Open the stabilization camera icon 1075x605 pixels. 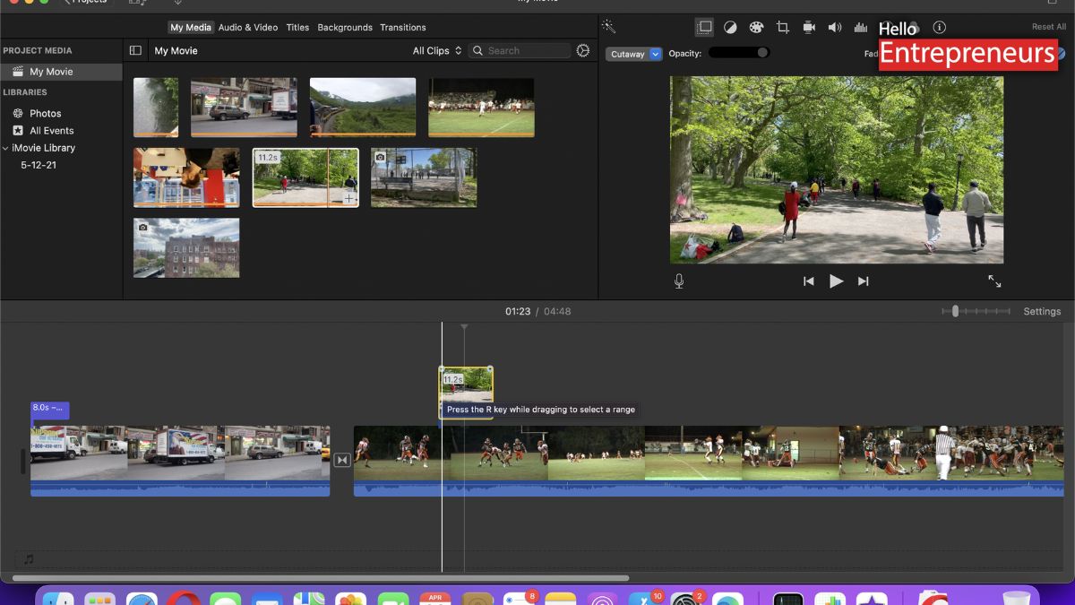click(809, 27)
